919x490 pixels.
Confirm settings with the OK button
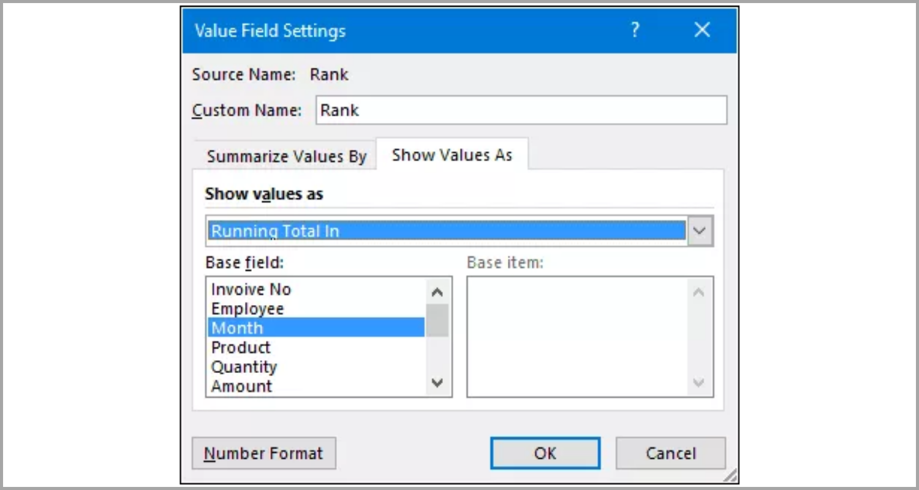[x=545, y=453]
